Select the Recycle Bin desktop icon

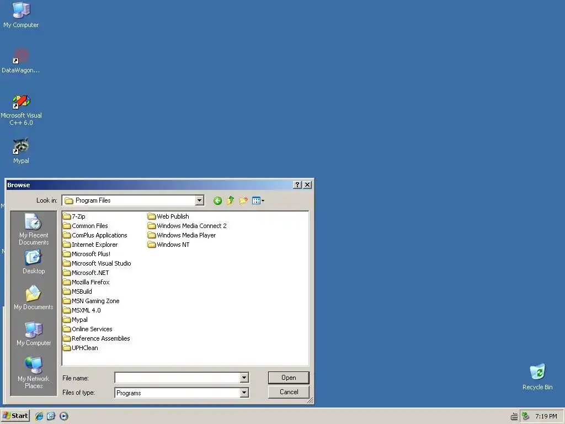(537, 377)
